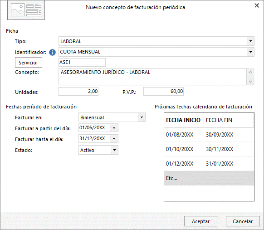Click into the Concepto text area
The height and width of the screenshot is (230, 264).
point(152,77)
